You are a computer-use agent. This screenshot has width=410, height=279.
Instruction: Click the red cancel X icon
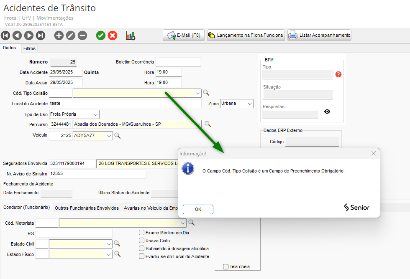tap(113, 36)
